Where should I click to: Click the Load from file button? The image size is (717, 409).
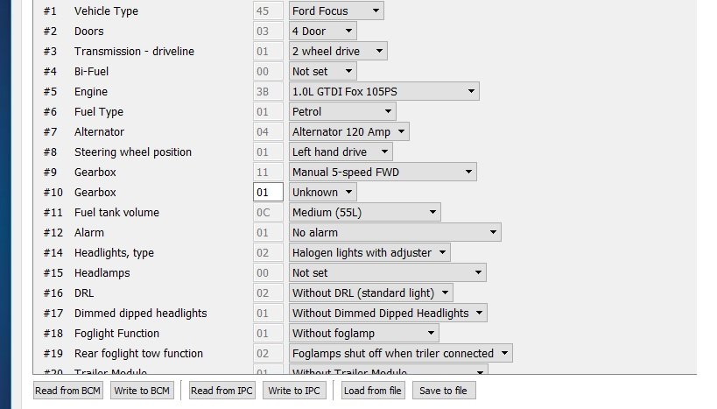click(373, 391)
